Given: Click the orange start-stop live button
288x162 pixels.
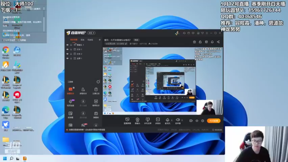Looking at the screenshot, I should tap(213, 121).
